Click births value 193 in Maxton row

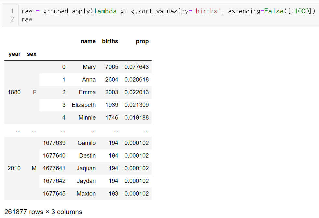point(113,194)
